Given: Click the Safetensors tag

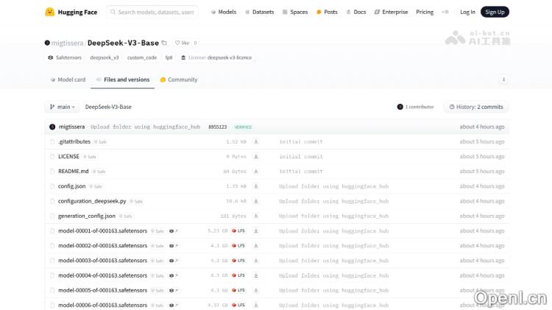Looking at the screenshot, I should (x=65, y=57).
